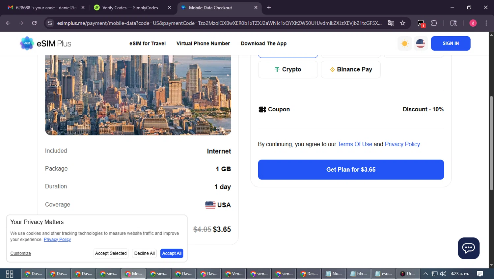The height and width of the screenshot is (279, 494).
Task: Show hidden system tray icons
Action: pyautogui.click(x=425, y=274)
